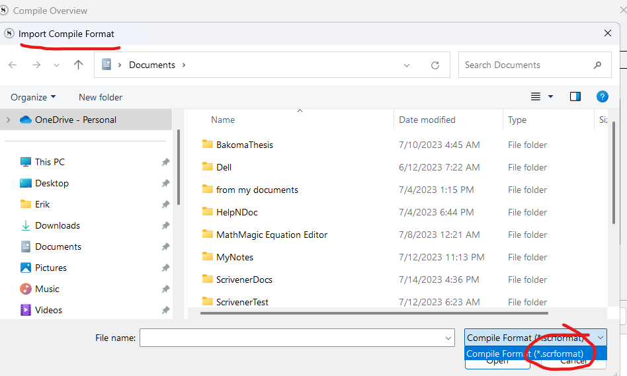
Task: Click the Forward navigation arrow
Action: click(x=36, y=65)
